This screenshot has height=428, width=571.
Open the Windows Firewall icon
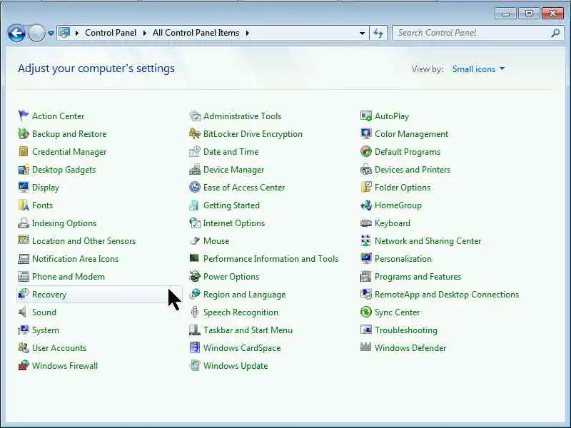24,365
